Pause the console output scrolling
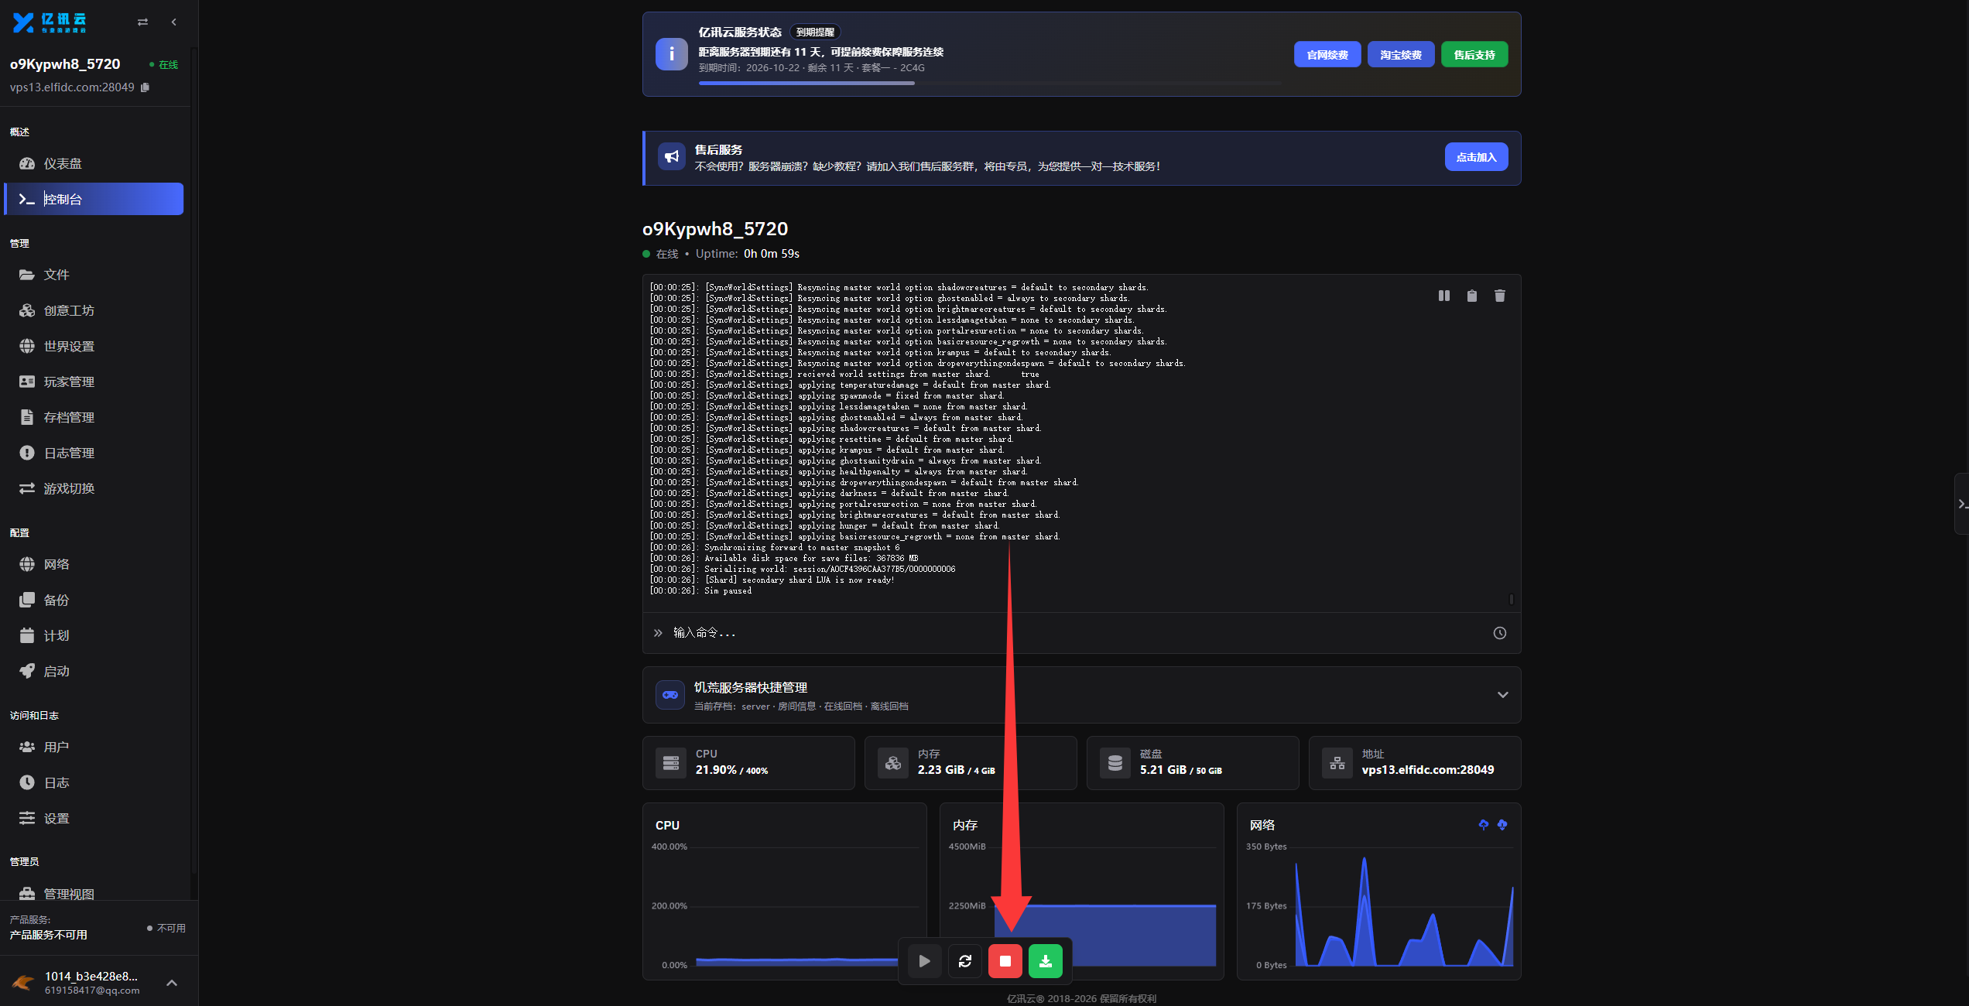Screen dimensions: 1969x1006 (x=1444, y=296)
